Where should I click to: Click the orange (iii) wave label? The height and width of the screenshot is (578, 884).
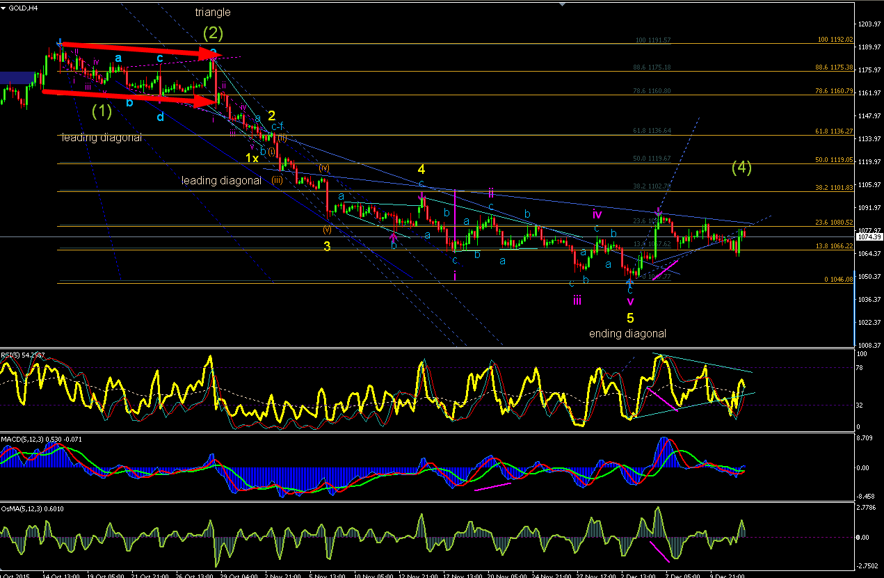(x=277, y=180)
